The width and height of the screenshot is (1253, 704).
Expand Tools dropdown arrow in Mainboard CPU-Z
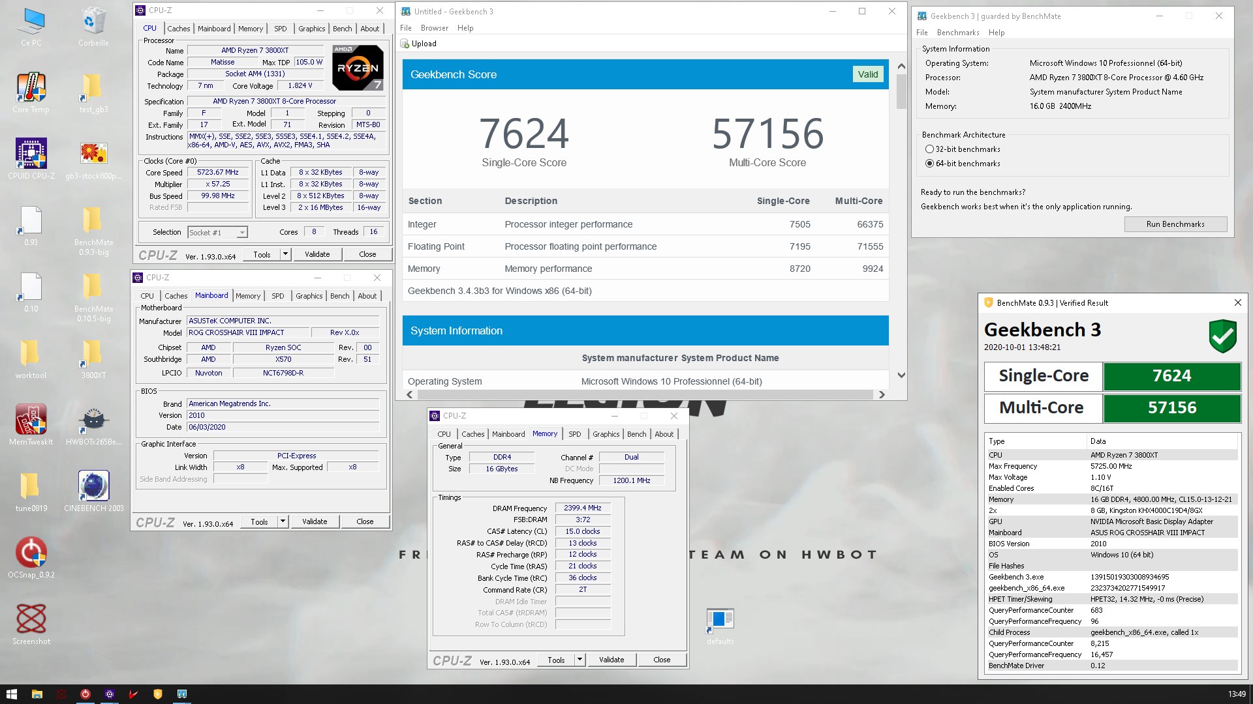pyautogui.click(x=283, y=521)
